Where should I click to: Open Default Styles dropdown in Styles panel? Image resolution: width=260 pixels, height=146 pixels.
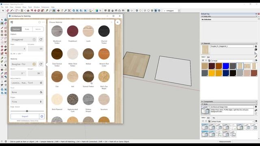pyautogui.click(x=232, y=122)
